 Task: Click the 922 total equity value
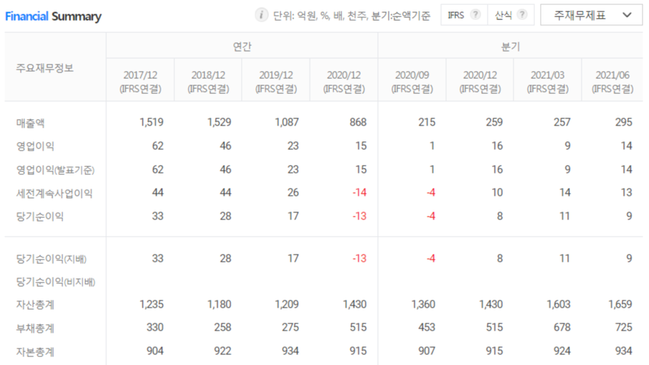click(223, 351)
